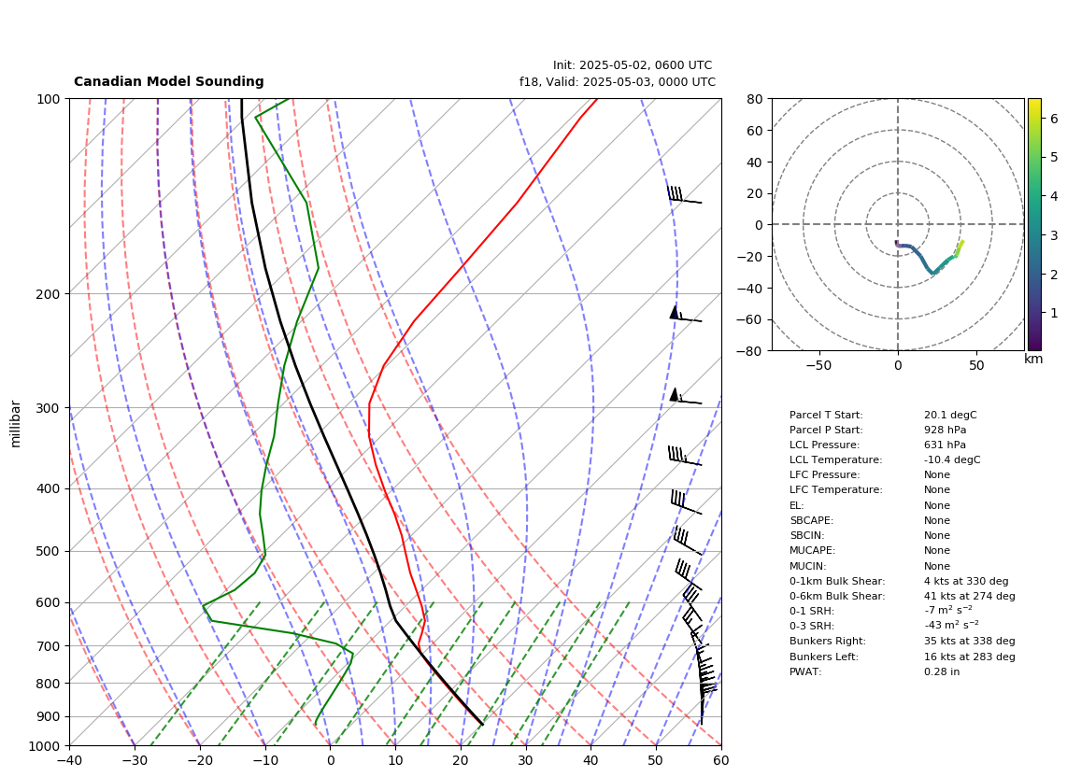Select the "Init: 2025-05-02, 0600 UTC" text

click(633, 65)
